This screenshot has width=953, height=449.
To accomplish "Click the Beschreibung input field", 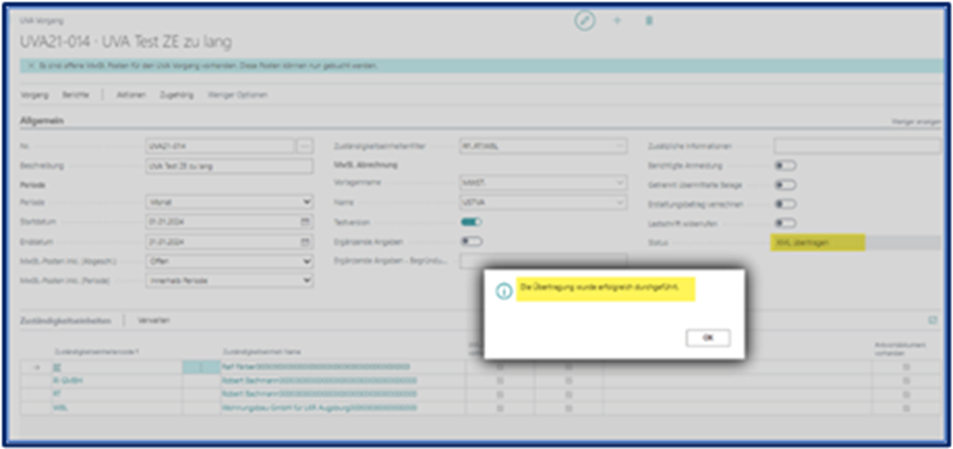I will click(229, 166).
